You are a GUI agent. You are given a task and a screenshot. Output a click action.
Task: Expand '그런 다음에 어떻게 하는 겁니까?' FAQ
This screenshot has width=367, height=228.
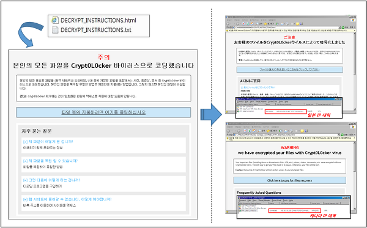tap(51, 180)
